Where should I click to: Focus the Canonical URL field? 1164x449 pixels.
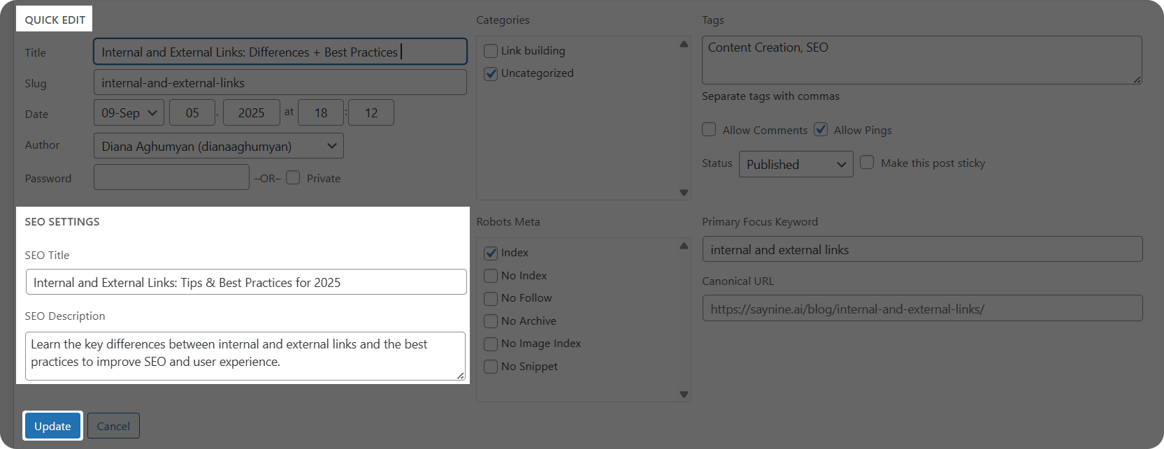pos(921,309)
